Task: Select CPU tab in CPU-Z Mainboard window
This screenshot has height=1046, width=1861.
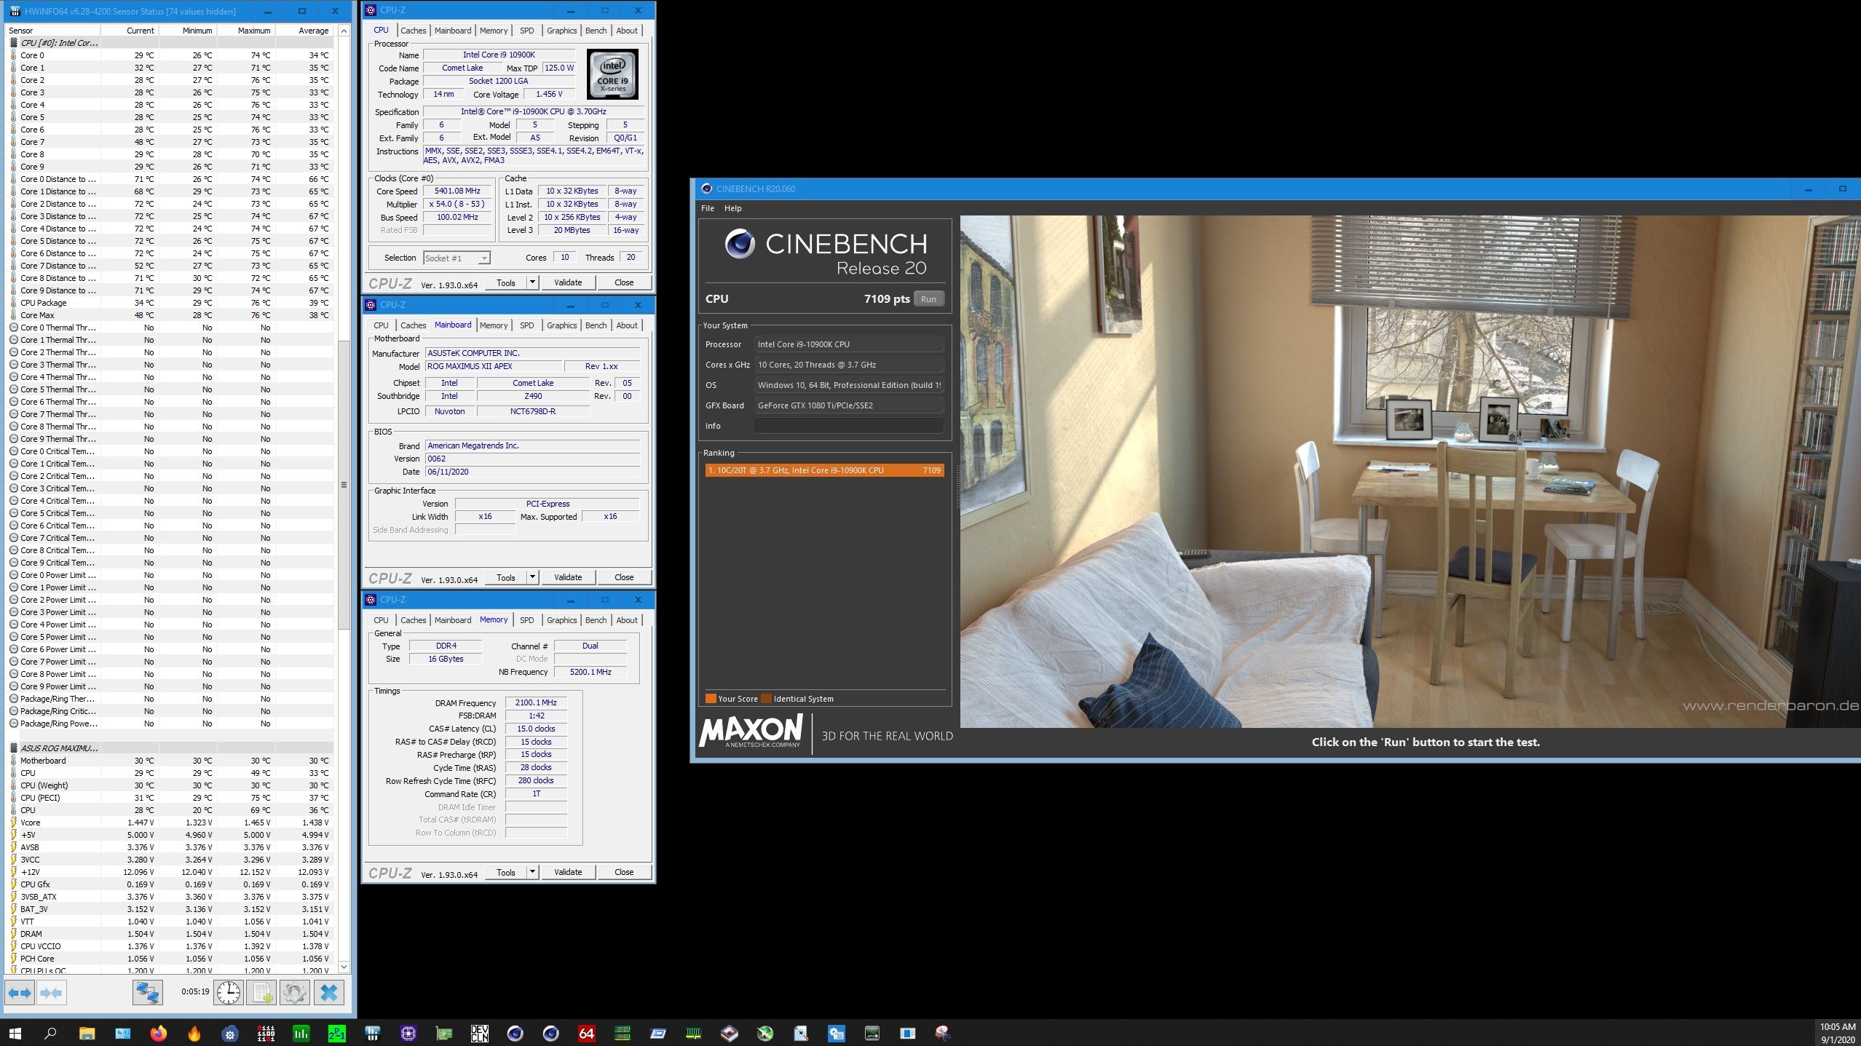Action: coord(381,325)
